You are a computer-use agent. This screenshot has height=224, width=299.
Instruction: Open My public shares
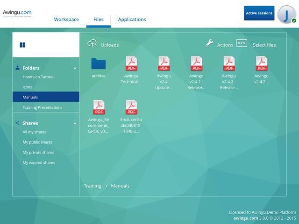[x=37, y=142]
